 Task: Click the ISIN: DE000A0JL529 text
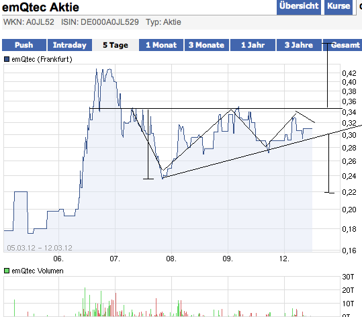[x=100, y=22]
